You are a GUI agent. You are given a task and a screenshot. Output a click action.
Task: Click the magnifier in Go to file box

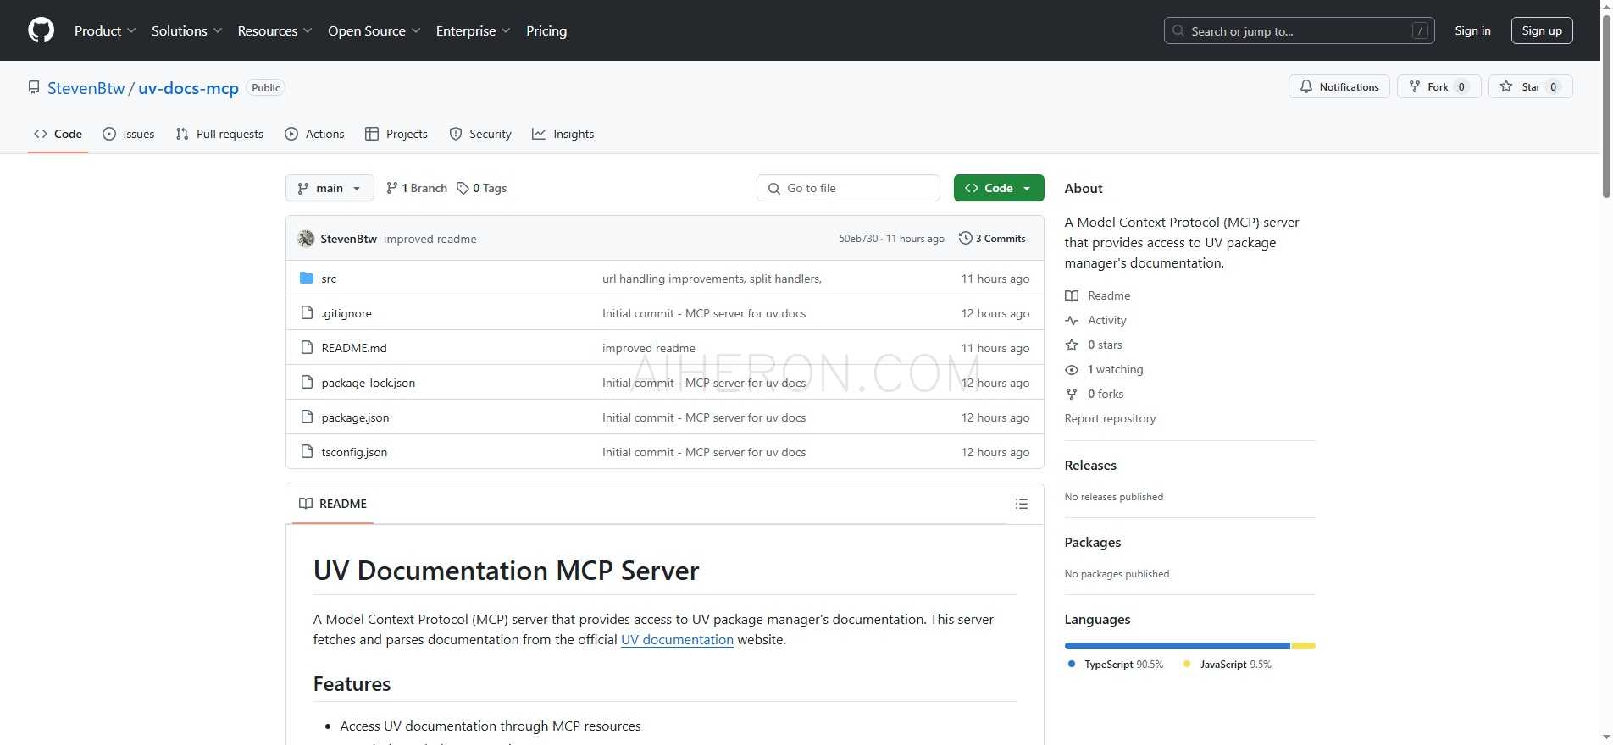[774, 188]
